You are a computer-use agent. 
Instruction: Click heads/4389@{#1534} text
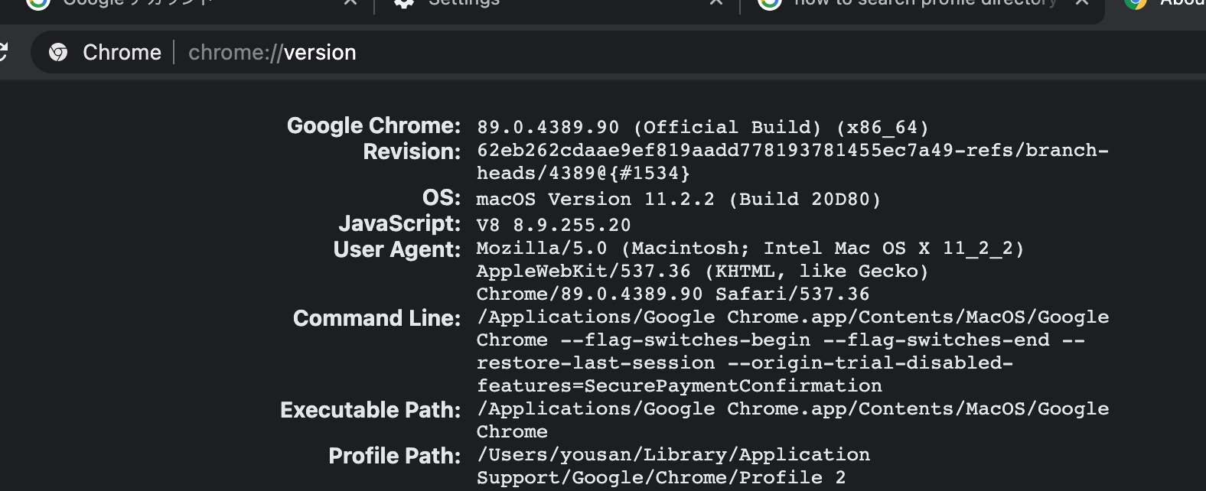[583, 173]
